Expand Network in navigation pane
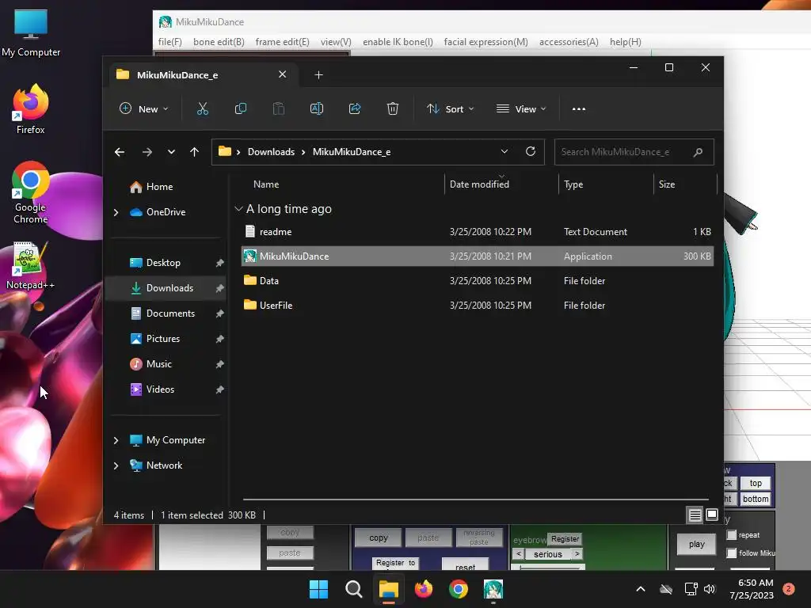The width and height of the screenshot is (811, 608). (x=116, y=465)
